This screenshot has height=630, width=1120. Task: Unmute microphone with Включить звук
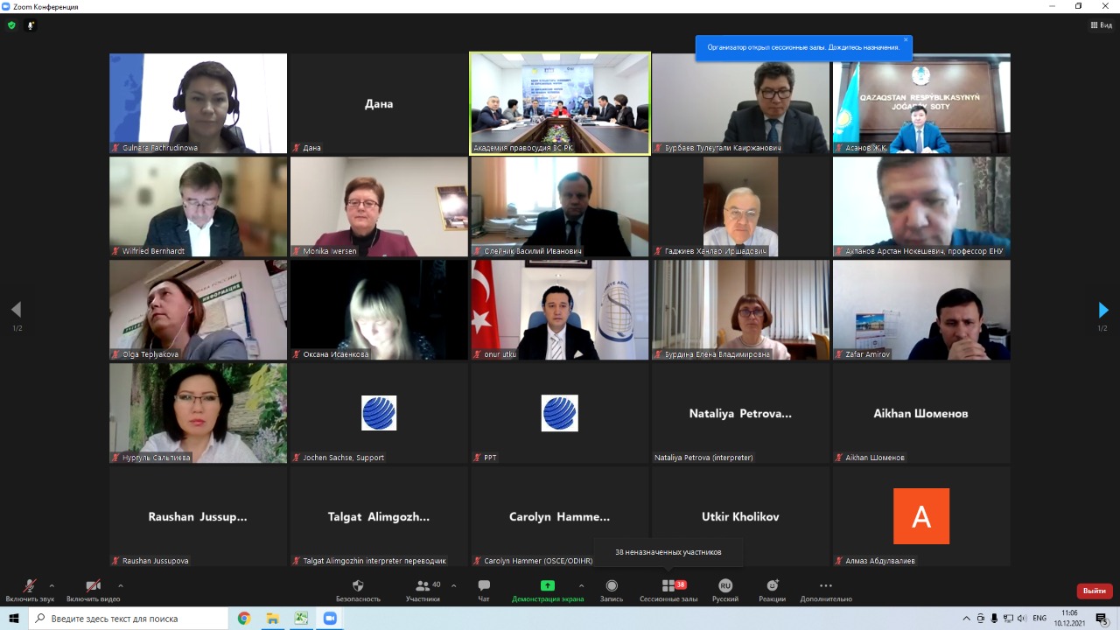[x=30, y=590]
